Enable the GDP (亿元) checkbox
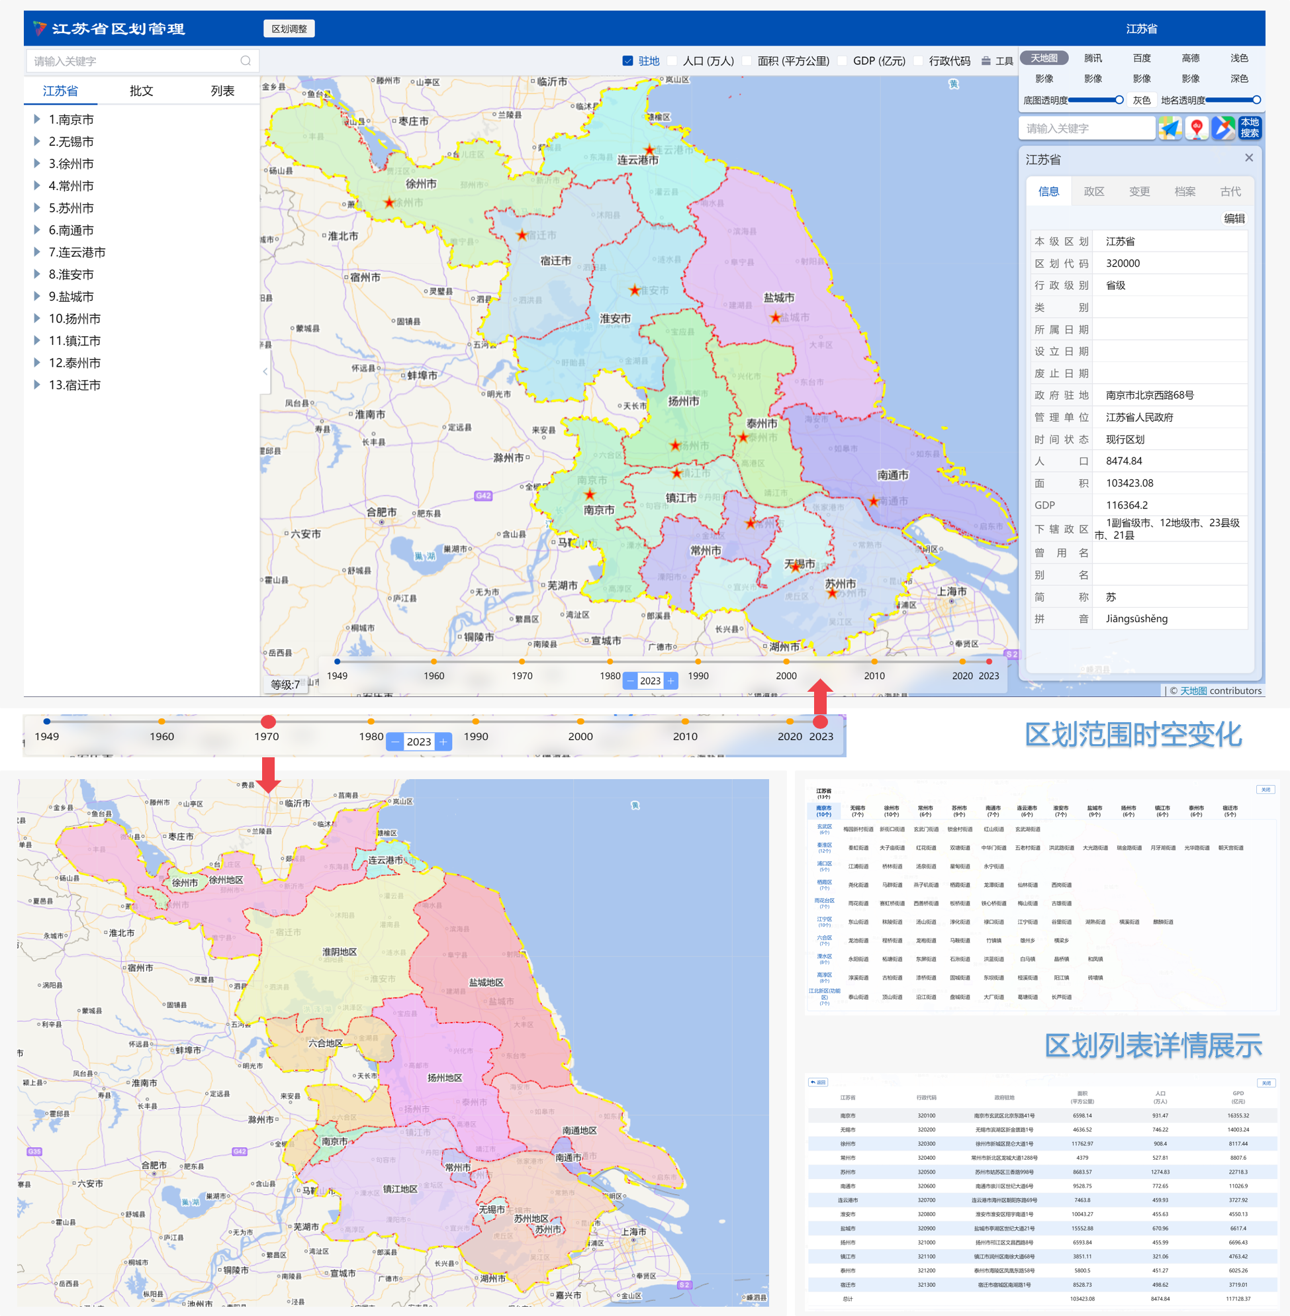 click(842, 61)
